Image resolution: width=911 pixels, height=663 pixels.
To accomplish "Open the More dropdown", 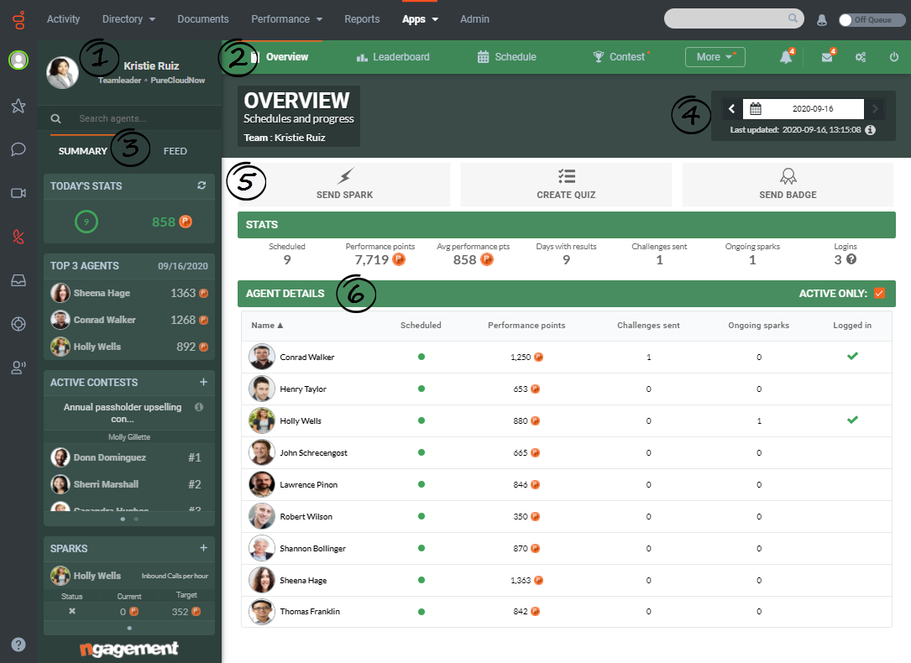I will [x=715, y=57].
